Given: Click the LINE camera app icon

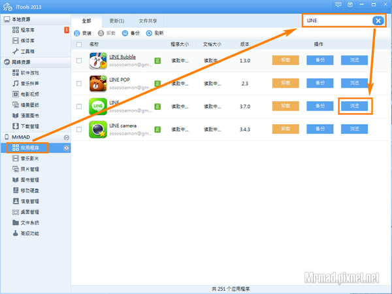Looking at the screenshot, I should [x=98, y=129].
